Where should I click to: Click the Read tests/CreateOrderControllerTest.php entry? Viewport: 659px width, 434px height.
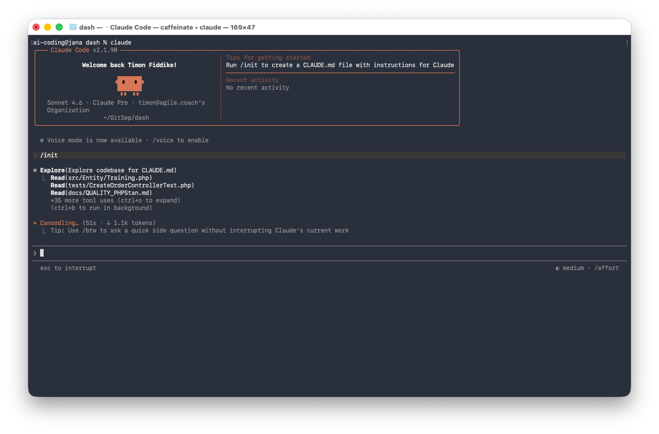tap(122, 185)
